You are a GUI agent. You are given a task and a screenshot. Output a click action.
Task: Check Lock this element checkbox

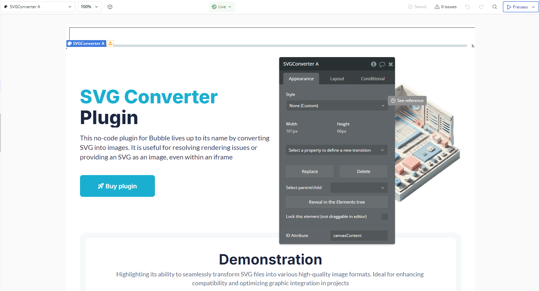pyautogui.click(x=384, y=217)
